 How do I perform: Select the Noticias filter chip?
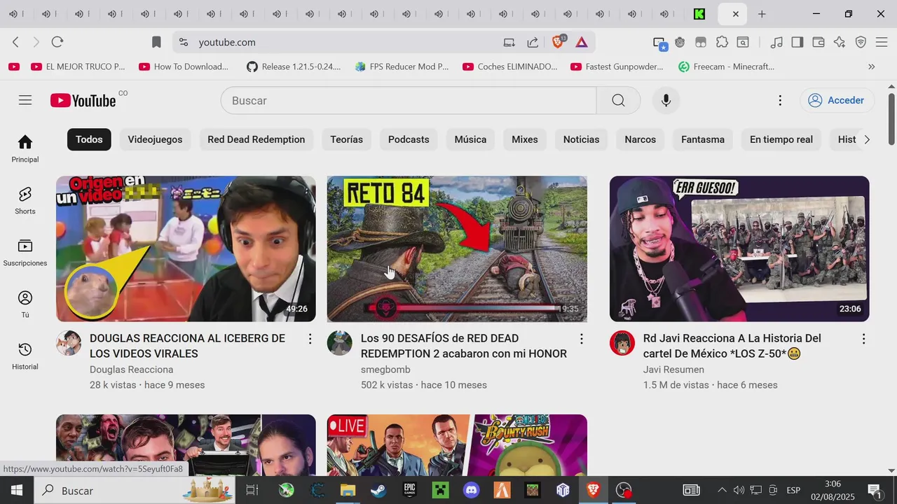581,139
